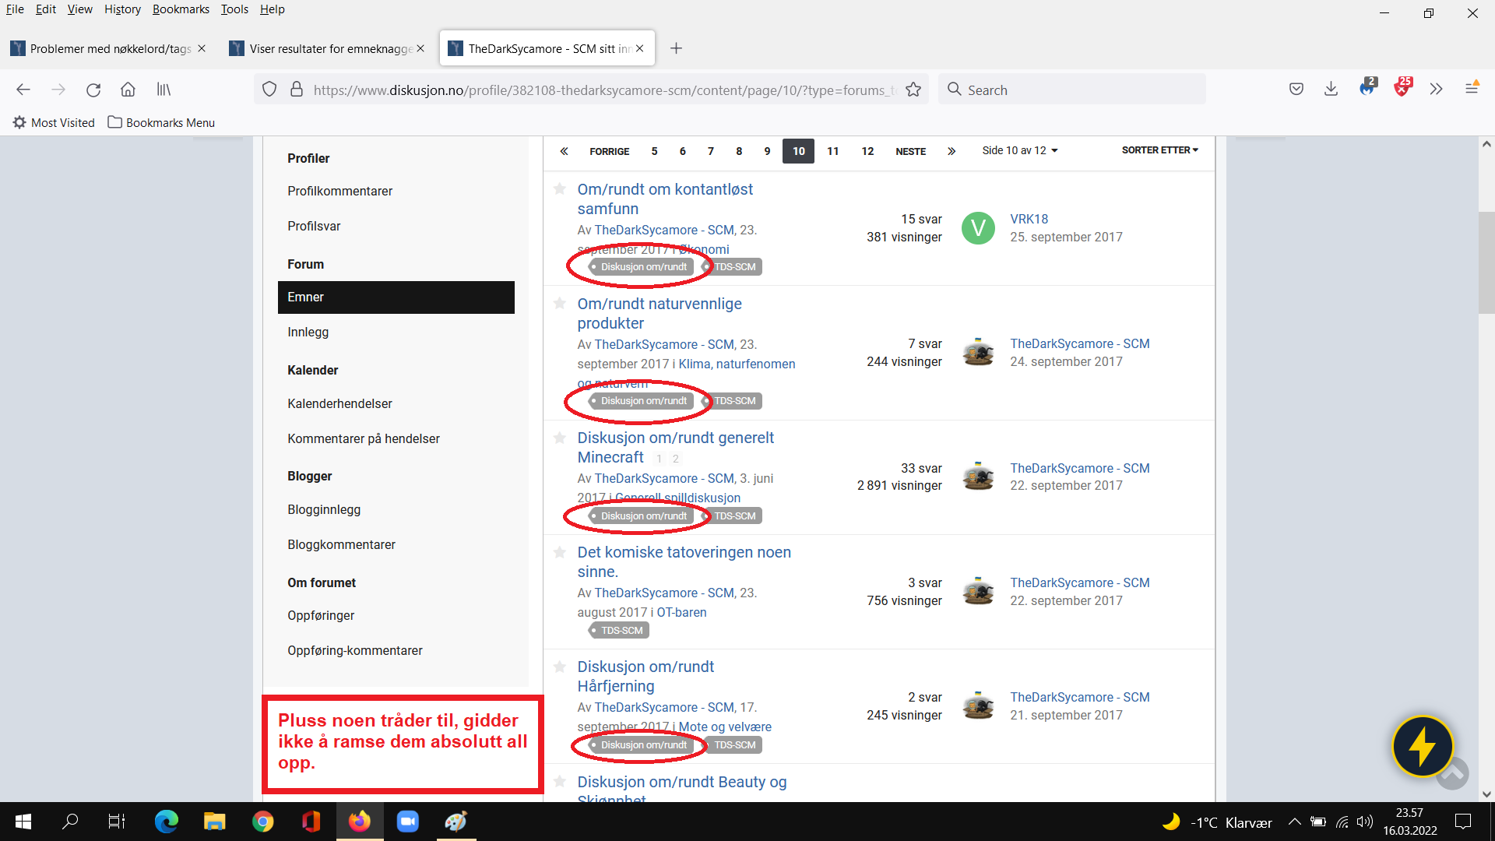1495x841 pixels.
Task: Click 'Forrige' previous page button
Action: pyautogui.click(x=610, y=151)
